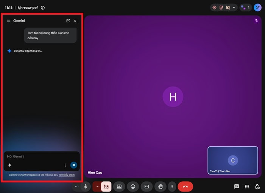The image size is (265, 193).
Task: Open the in-call chat panel
Action: 237,187
